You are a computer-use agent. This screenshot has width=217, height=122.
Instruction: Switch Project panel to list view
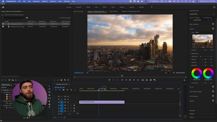(x=6, y=80)
